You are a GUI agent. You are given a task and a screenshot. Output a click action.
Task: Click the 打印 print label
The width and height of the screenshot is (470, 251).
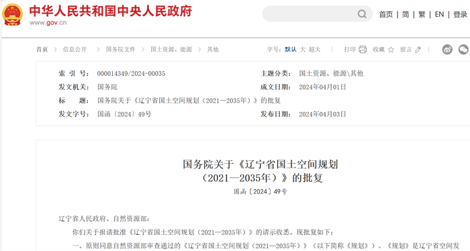pos(350,50)
